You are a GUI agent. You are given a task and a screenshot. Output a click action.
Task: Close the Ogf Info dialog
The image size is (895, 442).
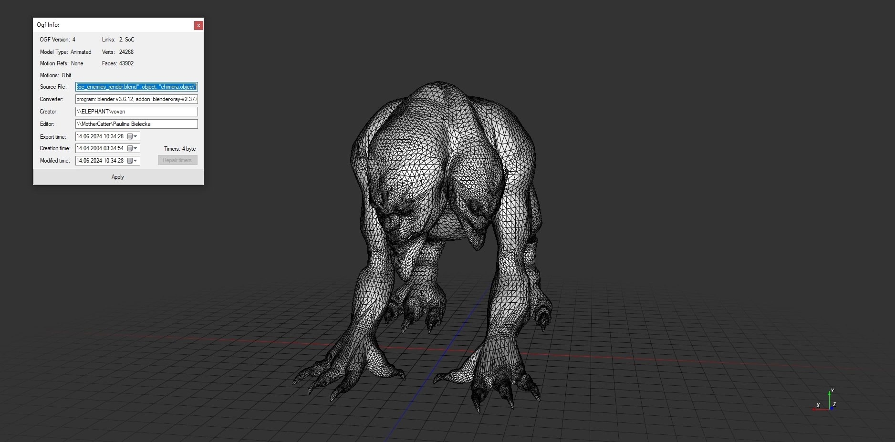[198, 25]
